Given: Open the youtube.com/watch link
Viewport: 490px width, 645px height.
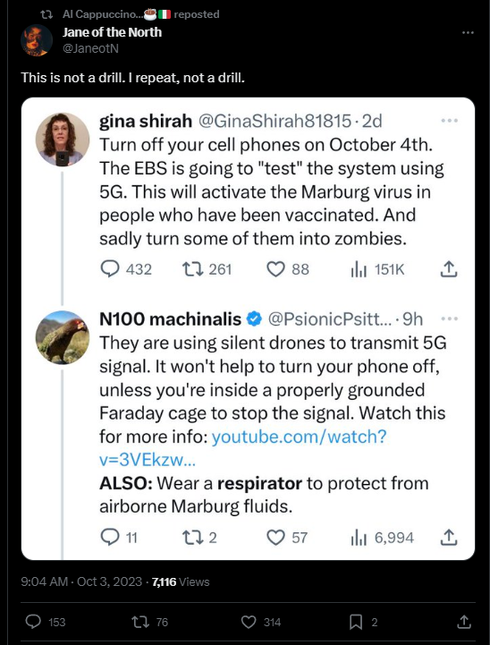Looking at the screenshot, I should tap(242, 448).
